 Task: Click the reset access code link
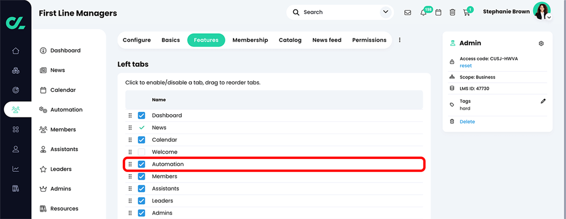coord(466,66)
